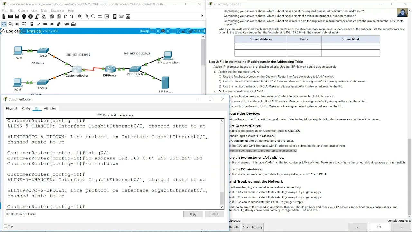The height and width of the screenshot is (232, 412).
Task: Click the CustomerRouter device in topology
Action: pos(77,70)
